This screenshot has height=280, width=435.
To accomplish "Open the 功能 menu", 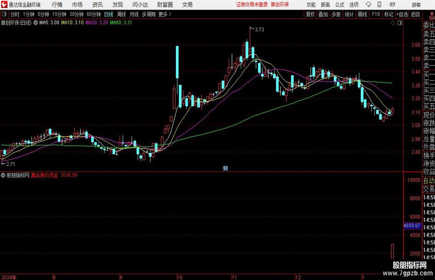I will point(311,5).
